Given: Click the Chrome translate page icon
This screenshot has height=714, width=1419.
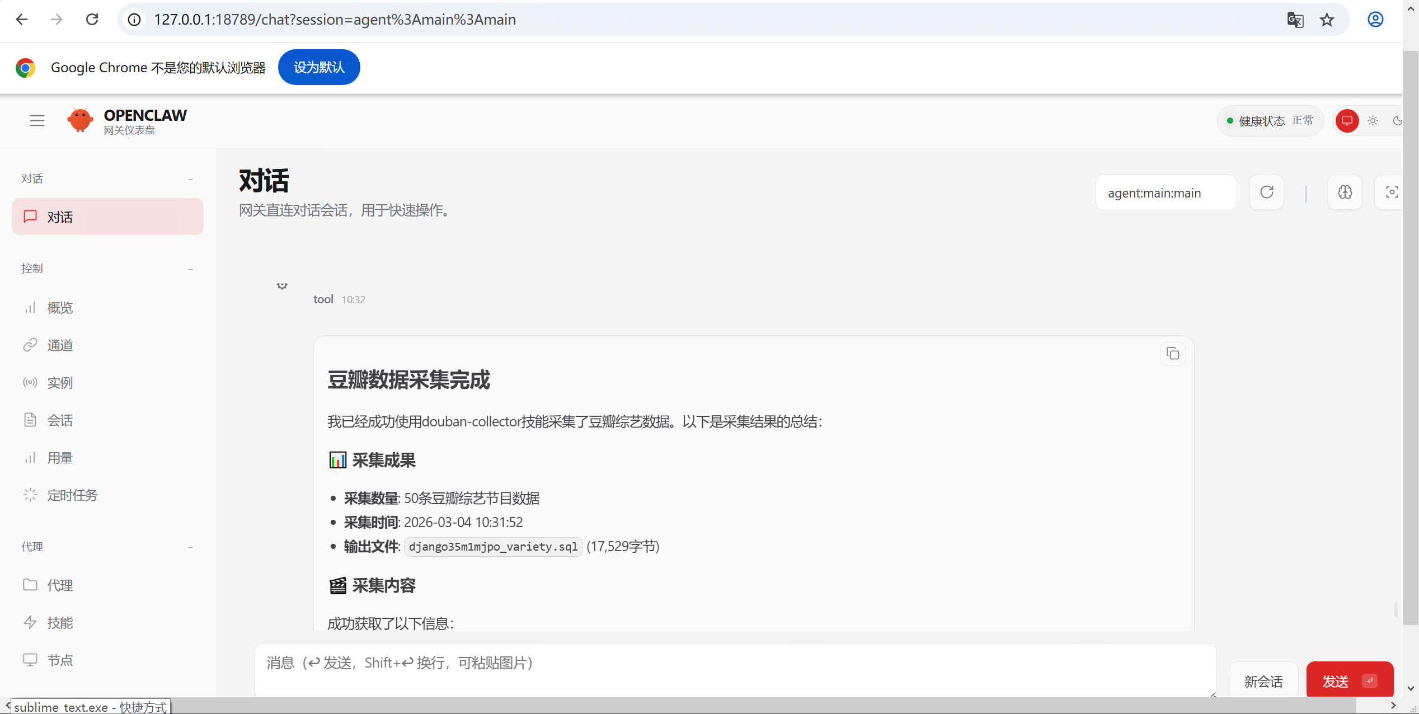Looking at the screenshot, I should (1295, 20).
